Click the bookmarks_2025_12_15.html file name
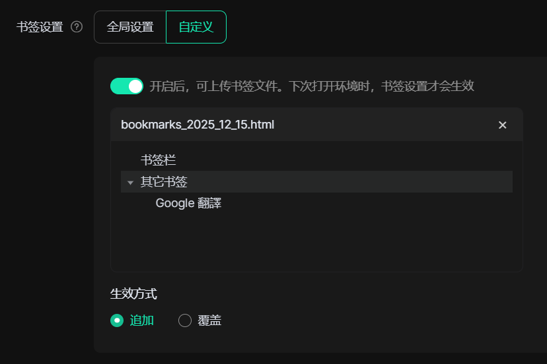 (x=198, y=125)
